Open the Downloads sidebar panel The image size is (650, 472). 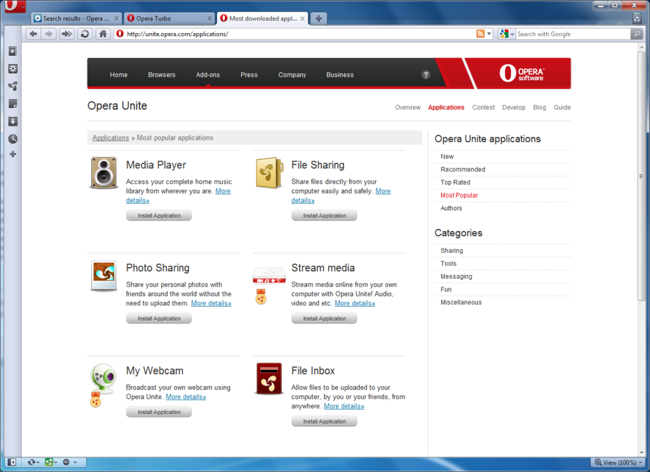click(x=13, y=121)
